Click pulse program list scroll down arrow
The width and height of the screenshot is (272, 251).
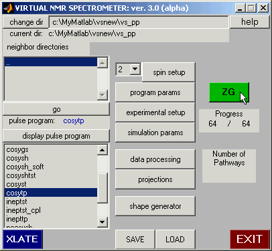[103, 222]
